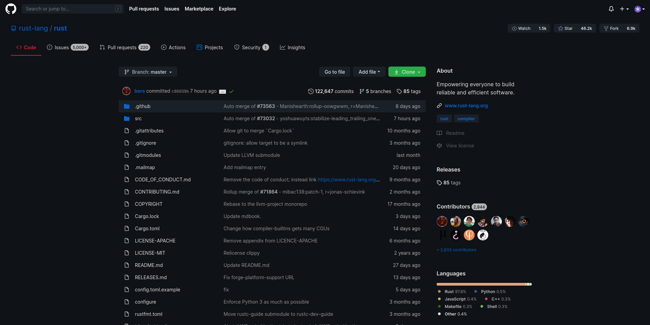The width and height of the screenshot is (650, 325).
Task: Open notifications bell
Action: click(611, 9)
